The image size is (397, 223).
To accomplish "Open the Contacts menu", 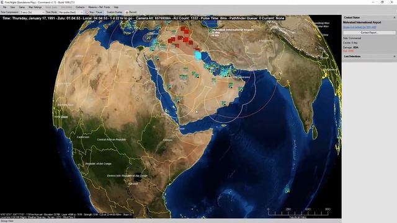I will pyautogui.click(x=80, y=7).
